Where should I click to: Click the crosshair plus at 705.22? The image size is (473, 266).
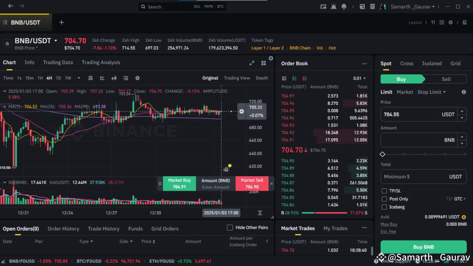(x=241, y=111)
